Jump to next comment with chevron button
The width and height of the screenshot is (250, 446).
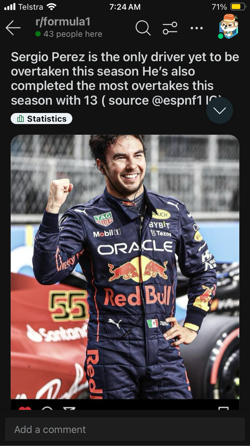[x=219, y=111]
